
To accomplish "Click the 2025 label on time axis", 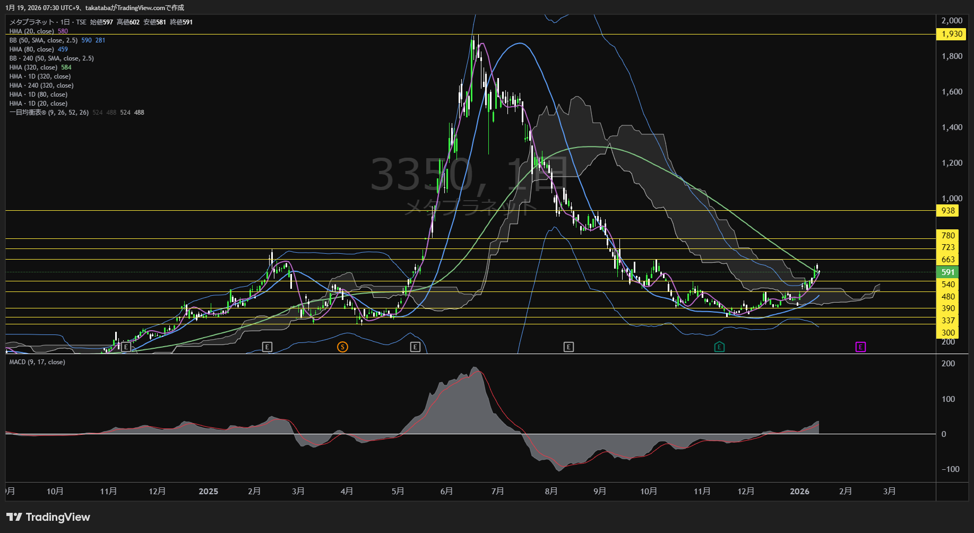I will point(208,492).
